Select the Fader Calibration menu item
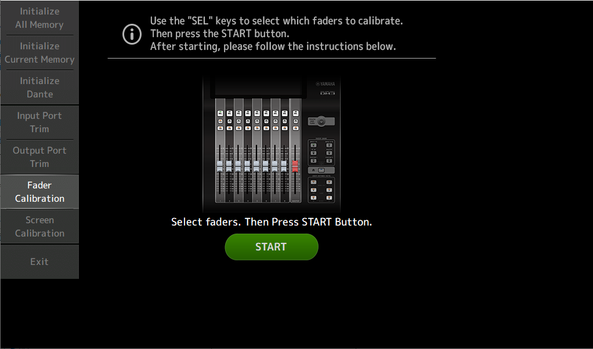Viewport: 593px width, 349px height. tap(39, 191)
